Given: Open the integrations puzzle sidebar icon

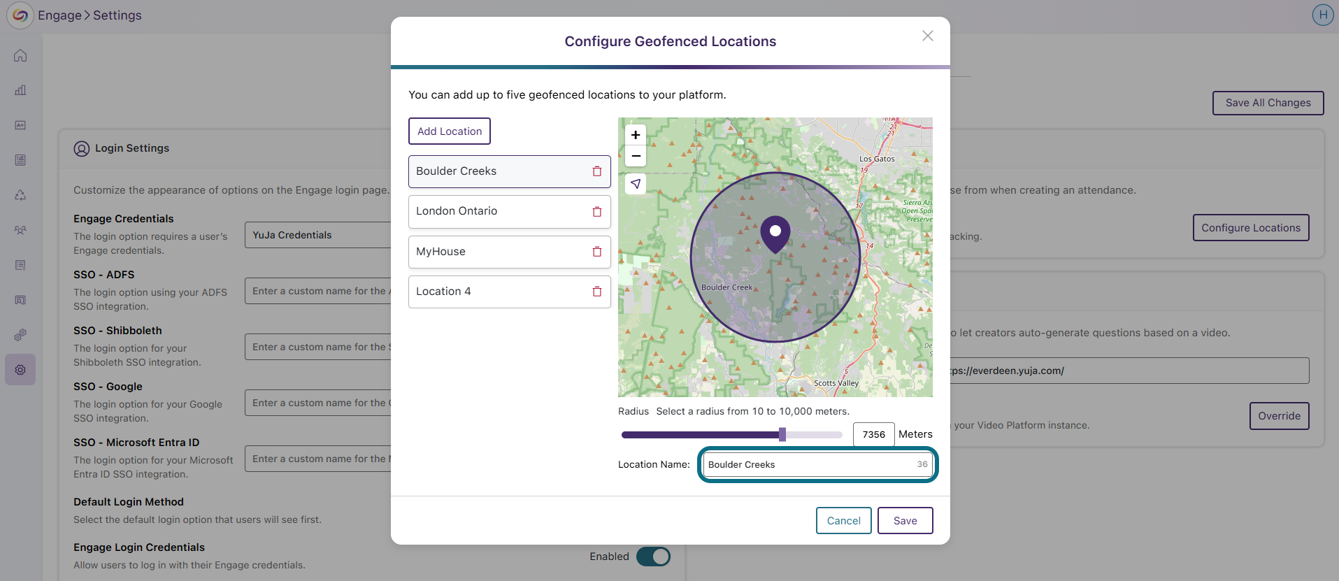Looking at the screenshot, I should pos(20,335).
